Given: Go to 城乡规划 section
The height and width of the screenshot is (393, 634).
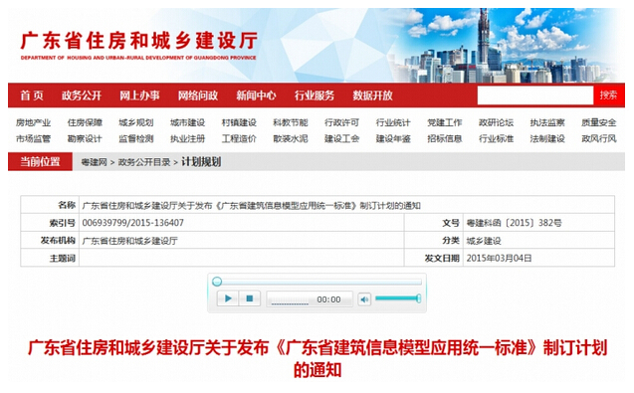Looking at the screenshot, I should 135,122.
